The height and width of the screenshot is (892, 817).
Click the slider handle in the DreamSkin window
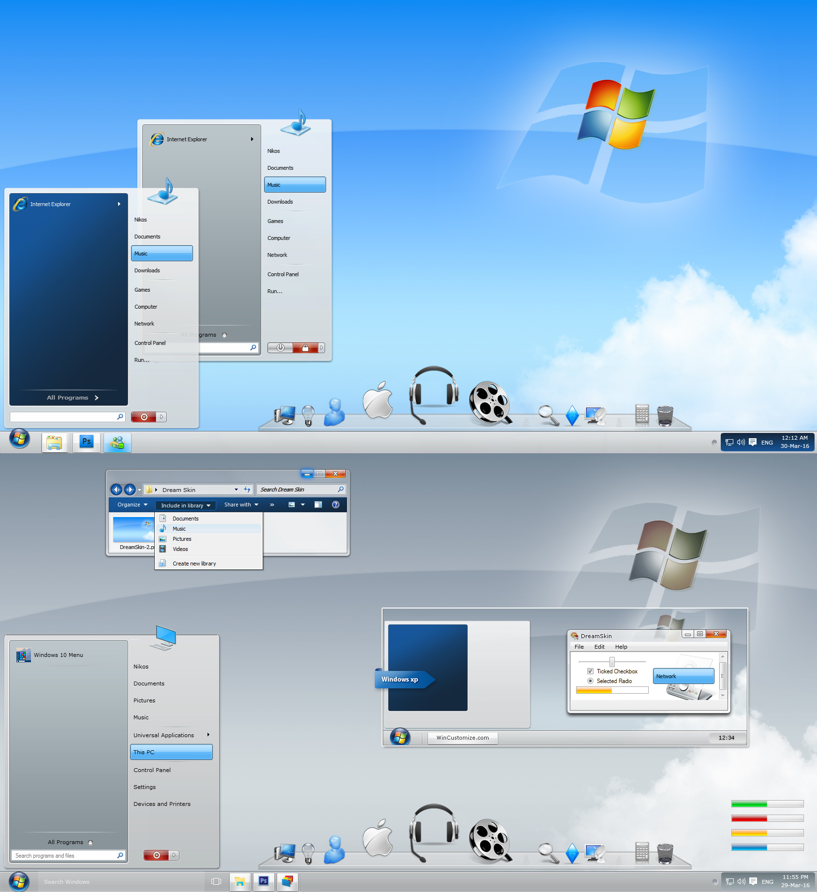pyautogui.click(x=612, y=662)
